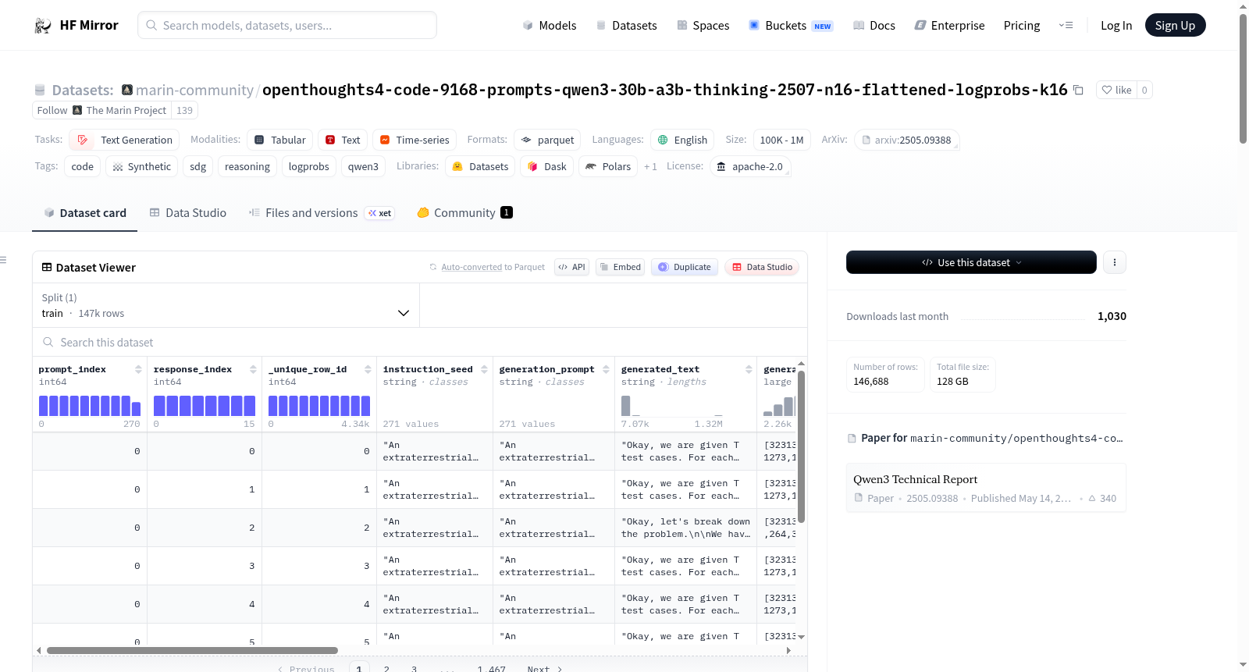
Task: Sort by _unique_row_id column
Action: (x=368, y=369)
